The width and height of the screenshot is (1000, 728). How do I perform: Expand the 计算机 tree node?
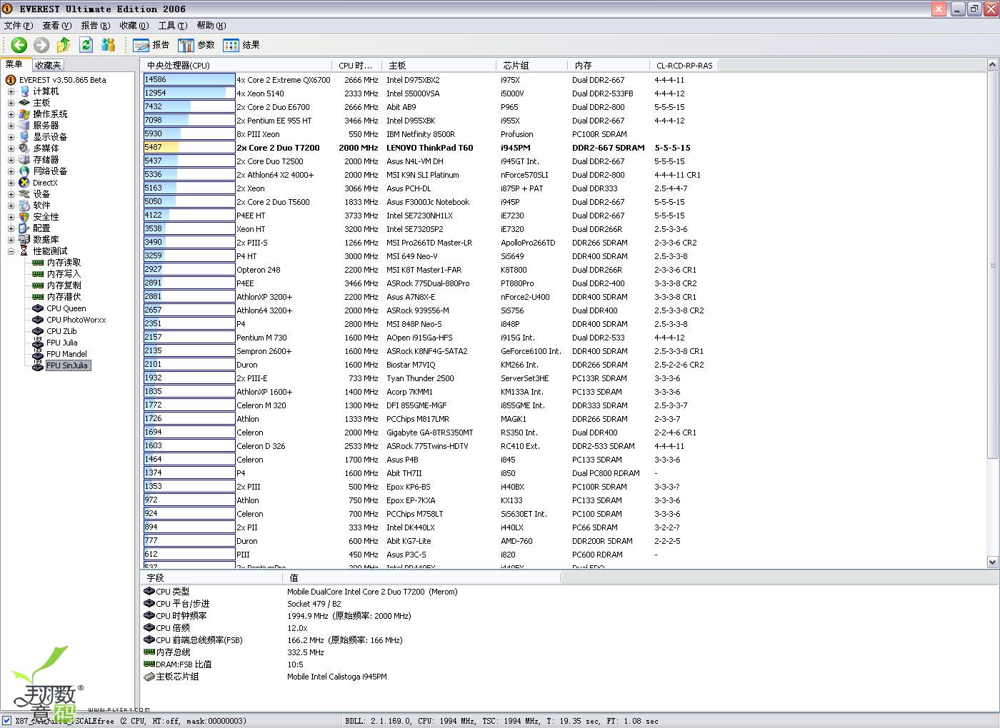[x=11, y=91]
